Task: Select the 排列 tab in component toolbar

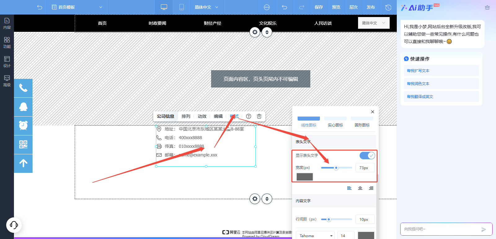Action: point(186,116)
